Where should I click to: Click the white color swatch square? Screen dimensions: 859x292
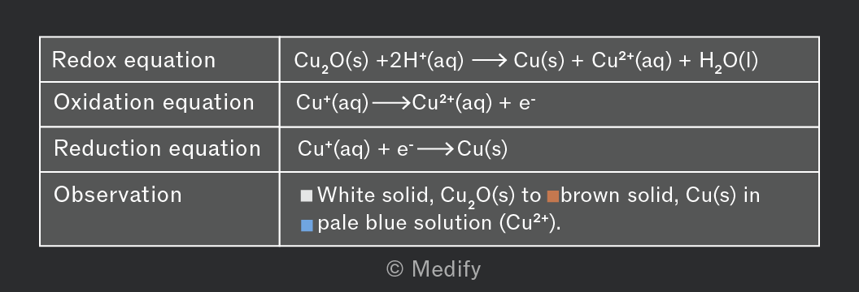pos(307,196)
